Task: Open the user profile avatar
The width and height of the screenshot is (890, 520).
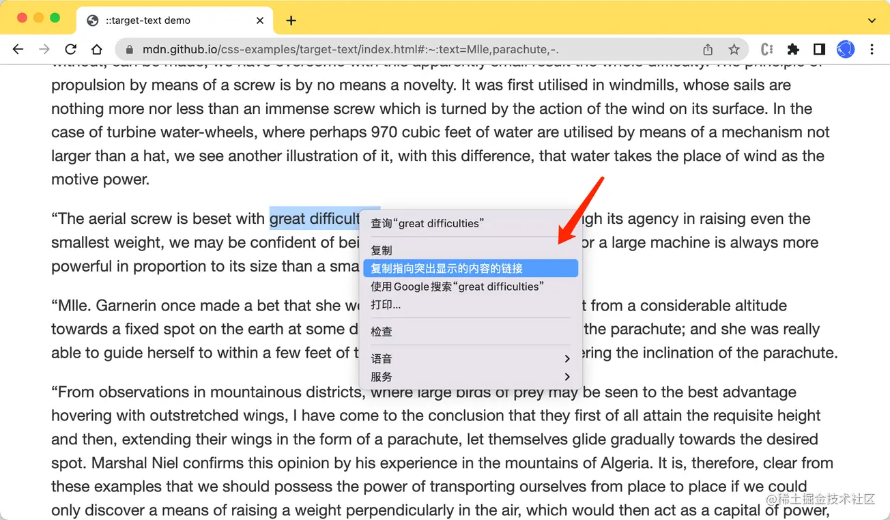Action: point(846,49)
